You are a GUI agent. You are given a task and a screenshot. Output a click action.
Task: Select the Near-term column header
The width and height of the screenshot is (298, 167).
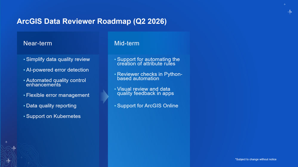(38, 43)
